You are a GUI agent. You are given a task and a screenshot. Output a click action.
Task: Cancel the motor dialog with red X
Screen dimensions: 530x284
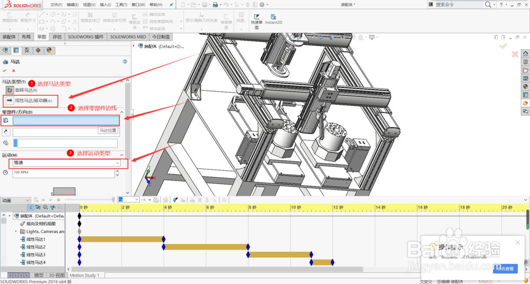pos(14,70)
